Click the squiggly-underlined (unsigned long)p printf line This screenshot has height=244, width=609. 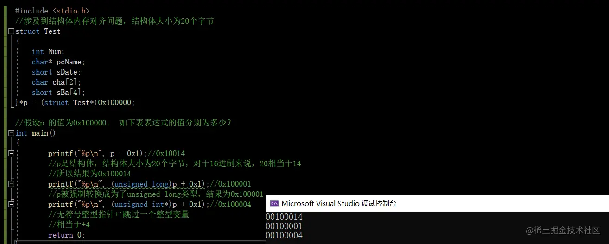[x=149, y=184]
